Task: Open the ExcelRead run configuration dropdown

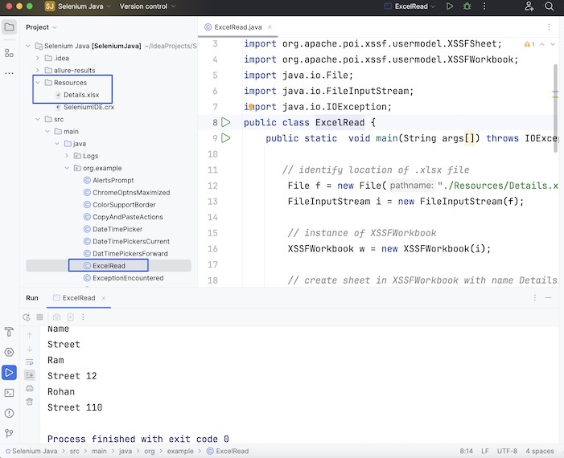Action: pyautogui.click(x=414, y=6)
